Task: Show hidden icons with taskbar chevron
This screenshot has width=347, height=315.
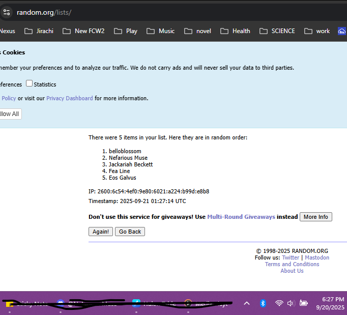Action: 247,303
